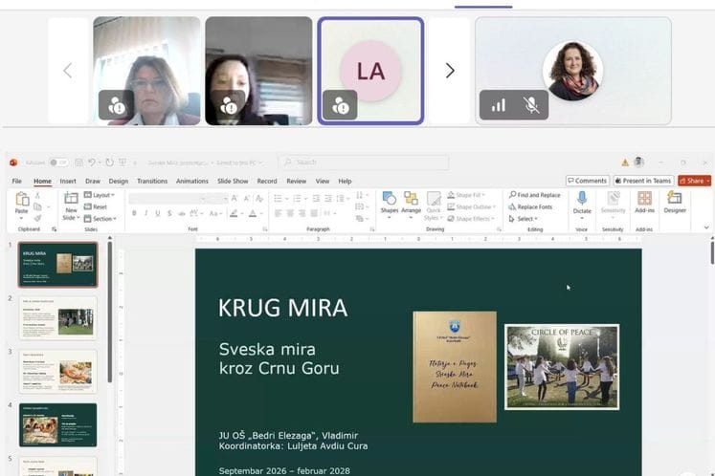Click Find and Replace
The width and height of the screenshot is (715, 476).
[534, 195]
